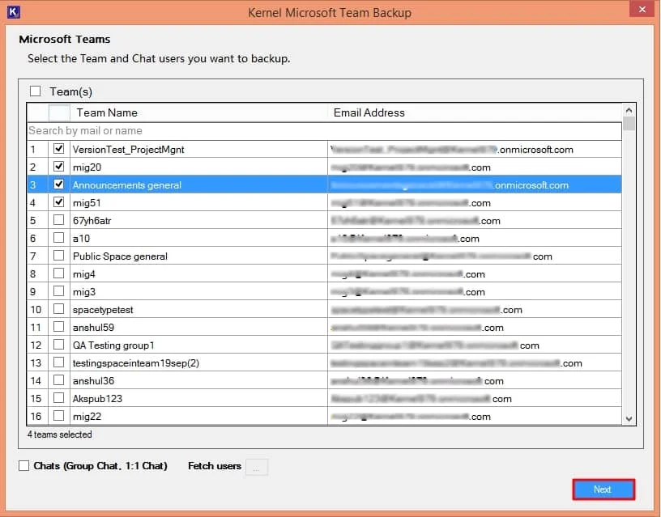Image resolution: width=661 pixels, height=517 pixels.
Task: Check the Akspub123 team checkbox
Action: click(59, 398)
